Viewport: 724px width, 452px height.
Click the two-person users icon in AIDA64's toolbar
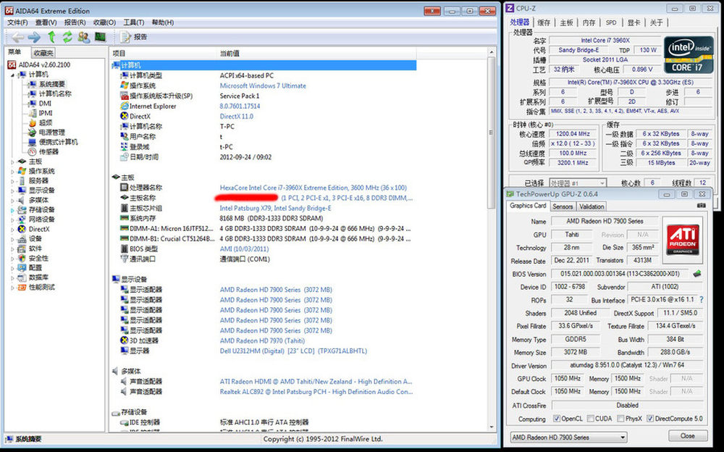tap(83, 37)
